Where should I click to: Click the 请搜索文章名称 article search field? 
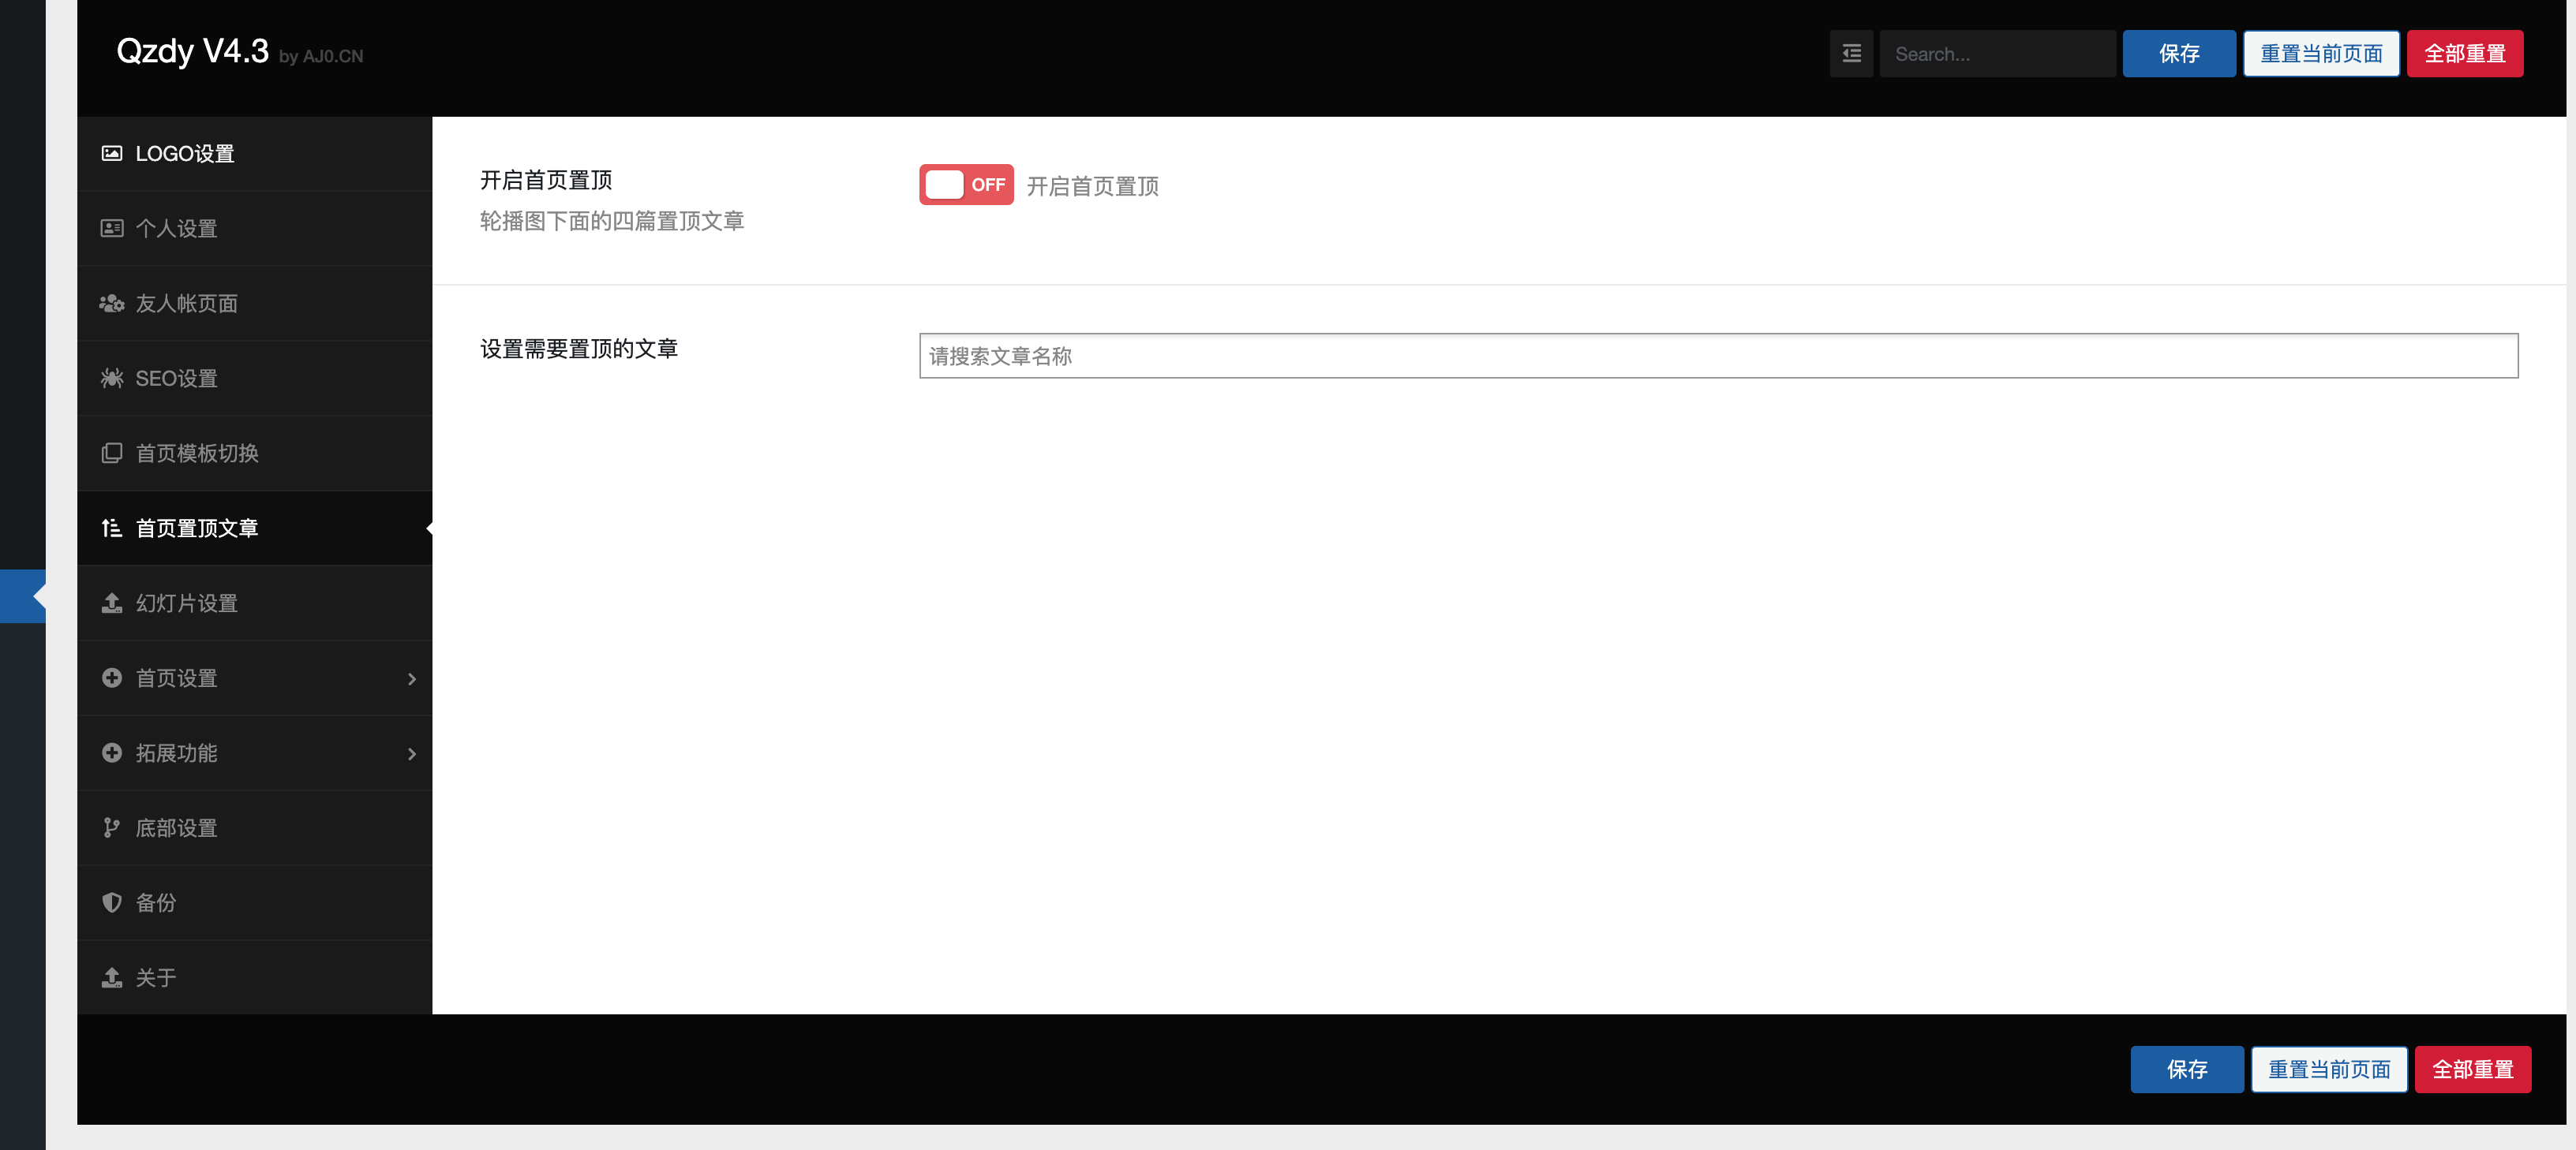click(1718, 356)
